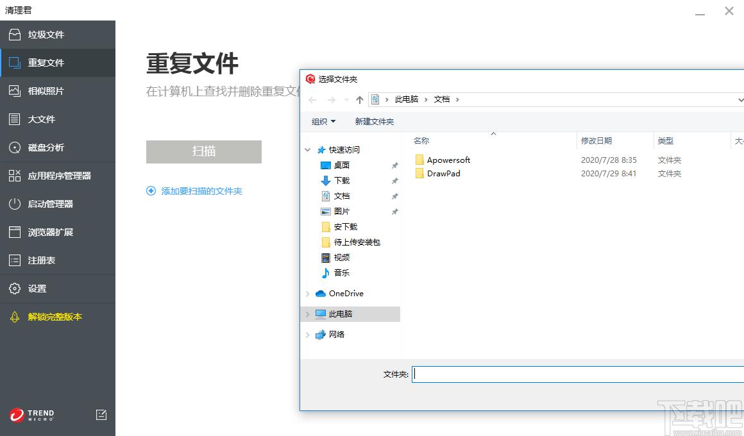Open the 设置 settings gear icon

tap(15, 289)
